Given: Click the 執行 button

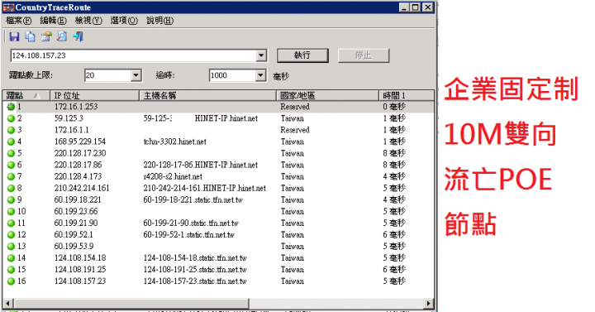Looking at the screenshot, I should 302,55.
